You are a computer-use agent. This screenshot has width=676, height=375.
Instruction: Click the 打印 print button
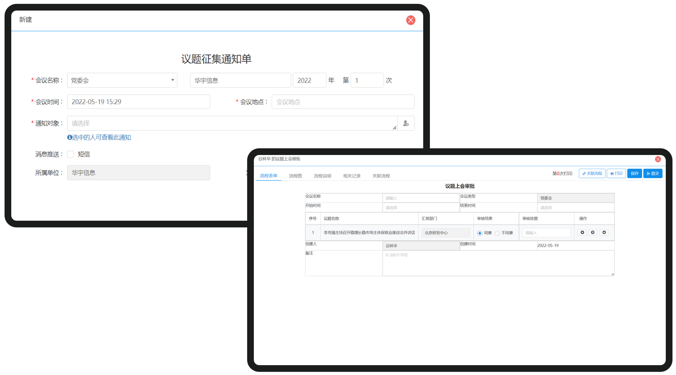(616, 174)
